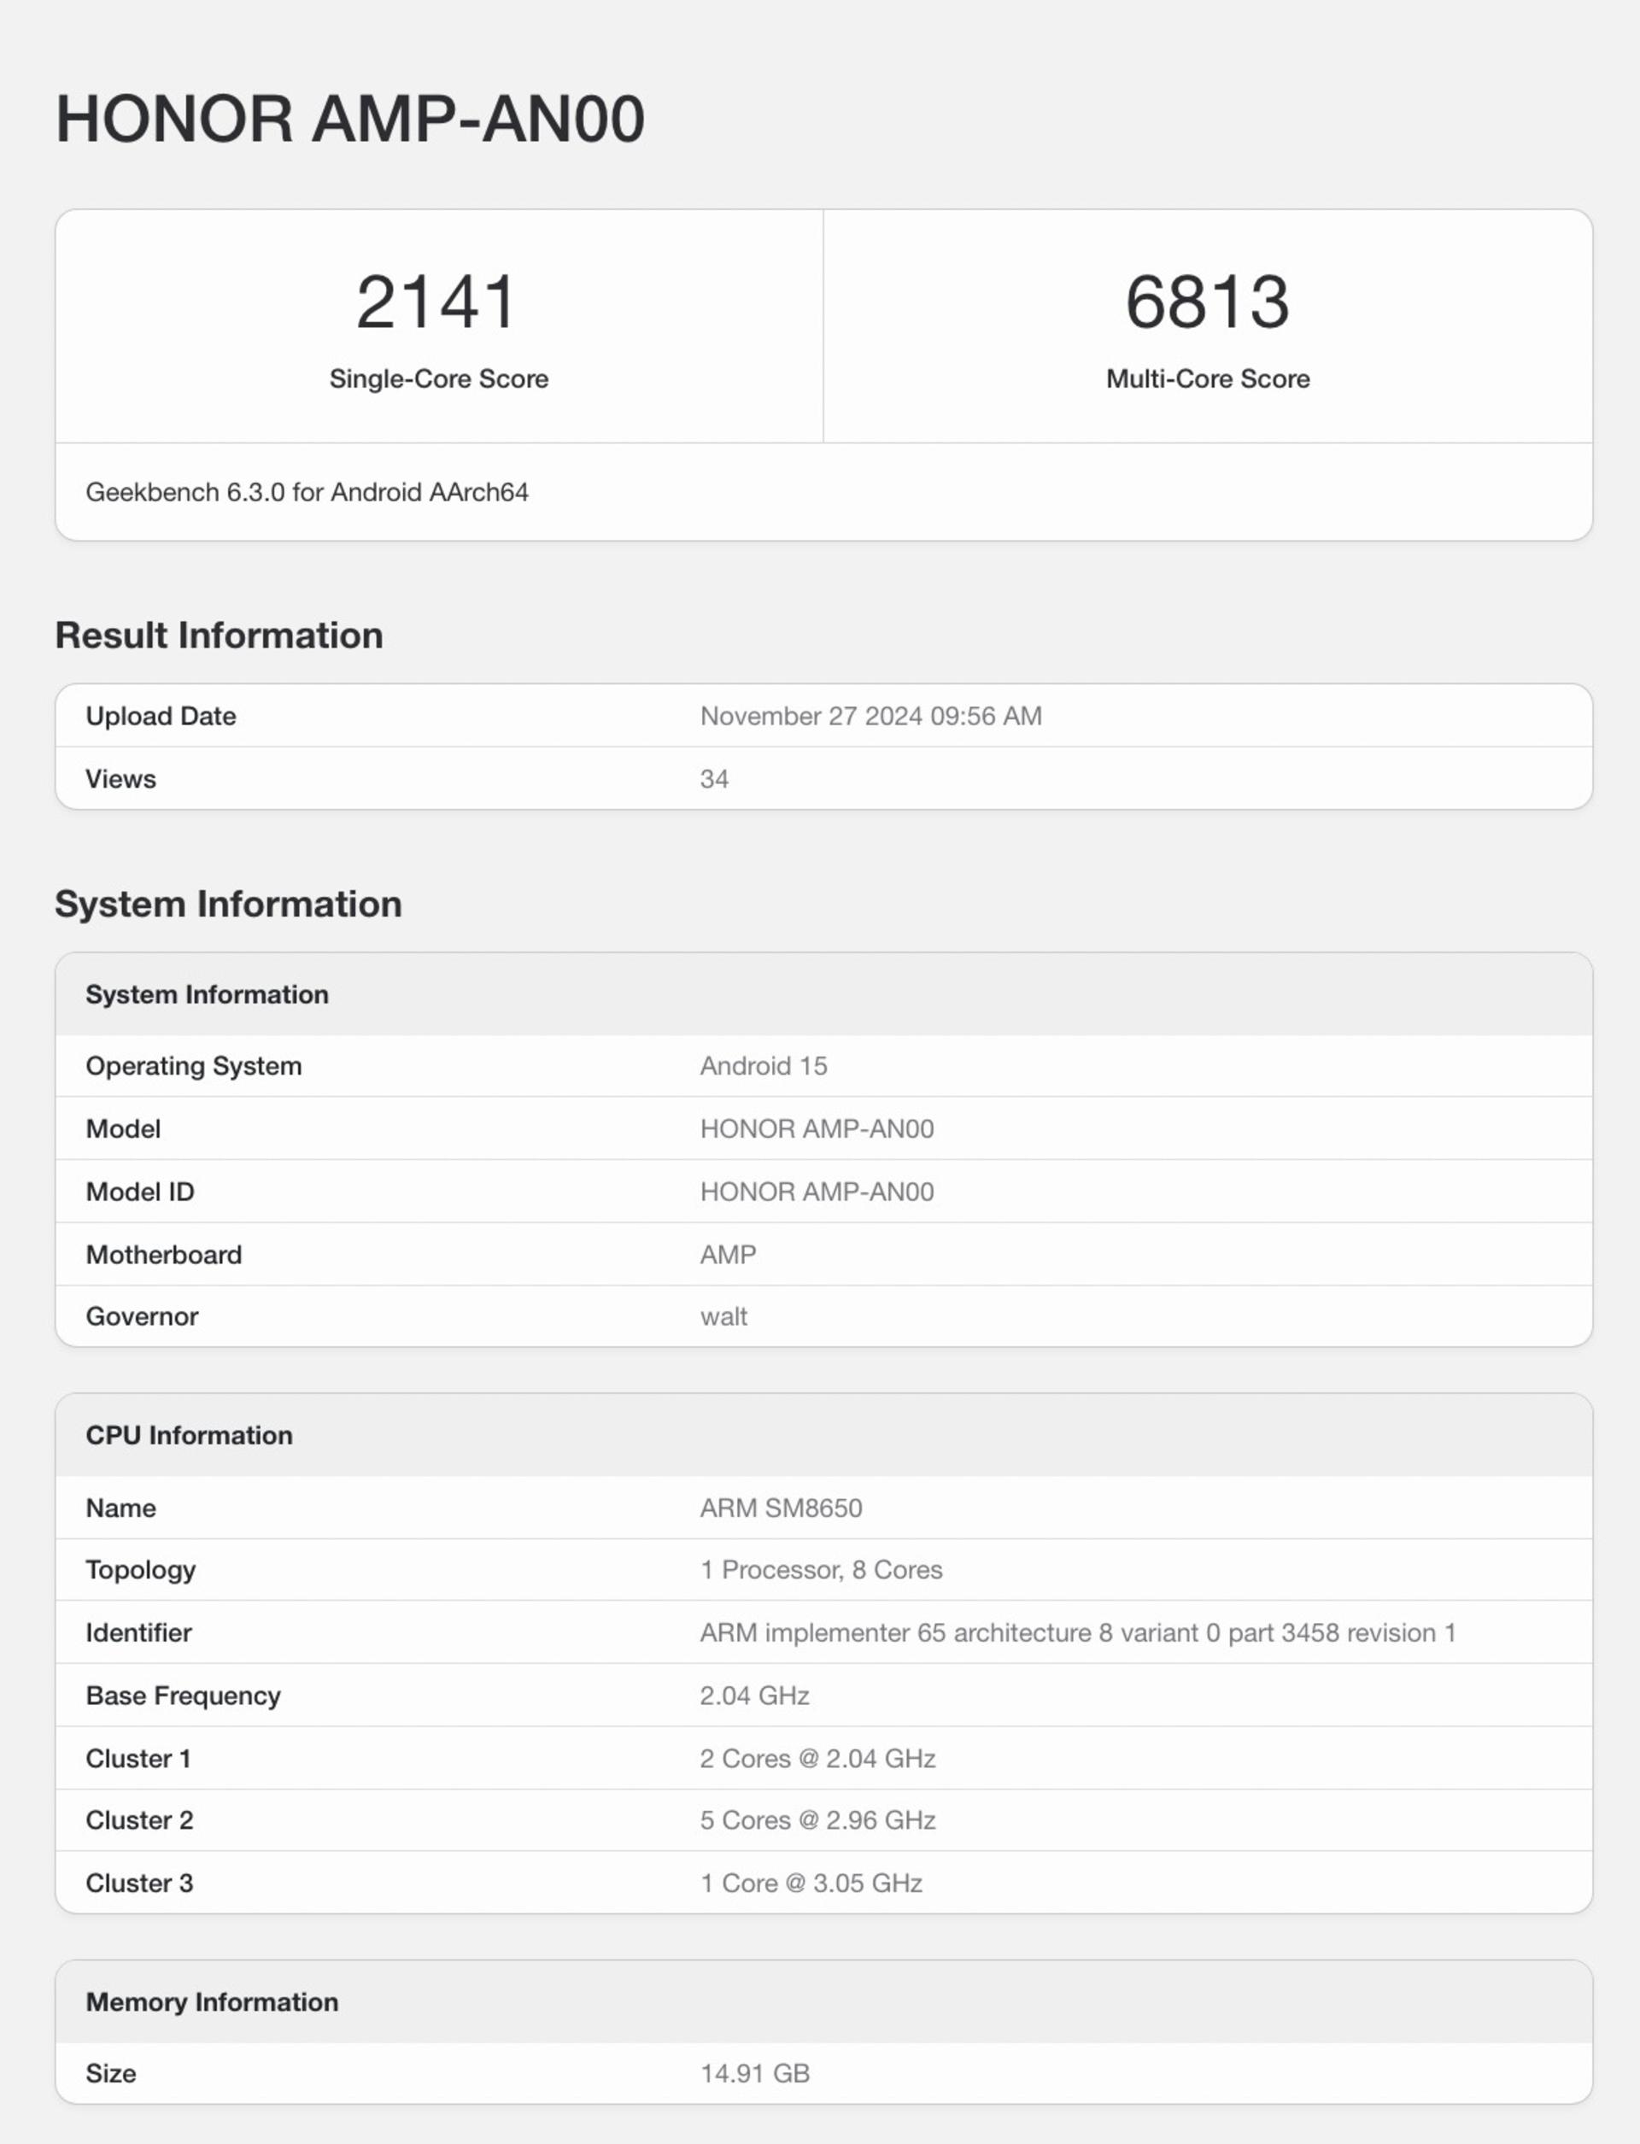
Task: Click the Views count 34
Action: point(713,779)
